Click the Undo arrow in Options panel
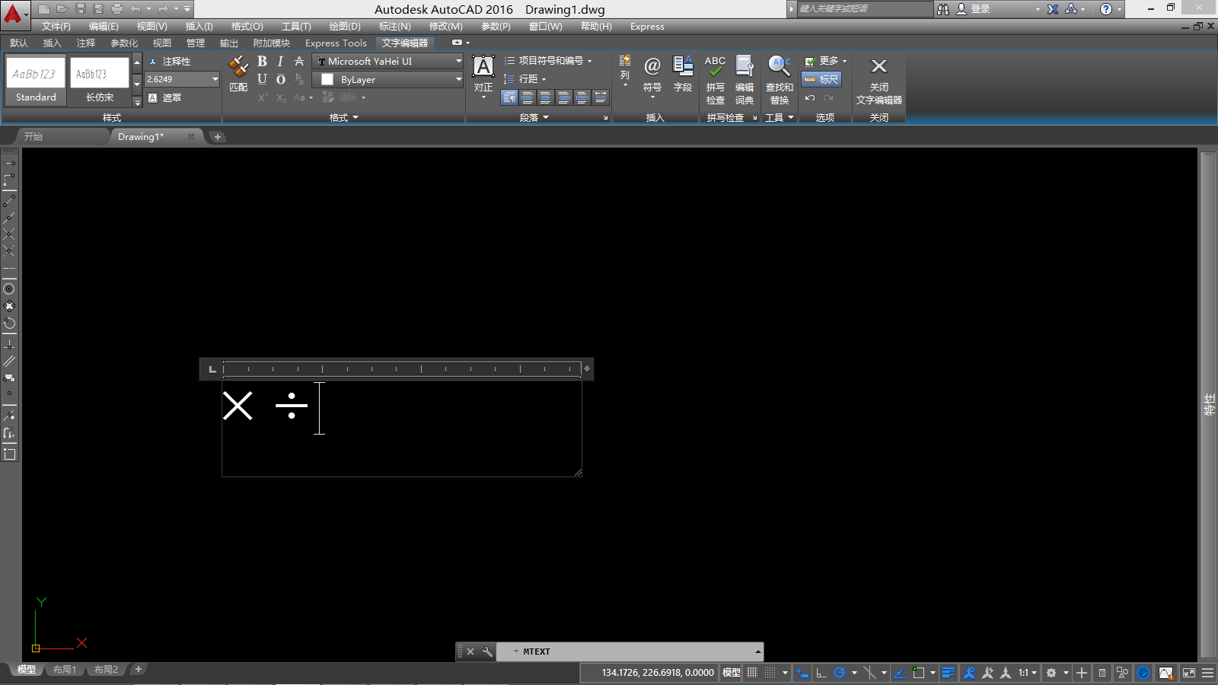This screenshot has width=1218, height=685. click(x=810, y=97)
